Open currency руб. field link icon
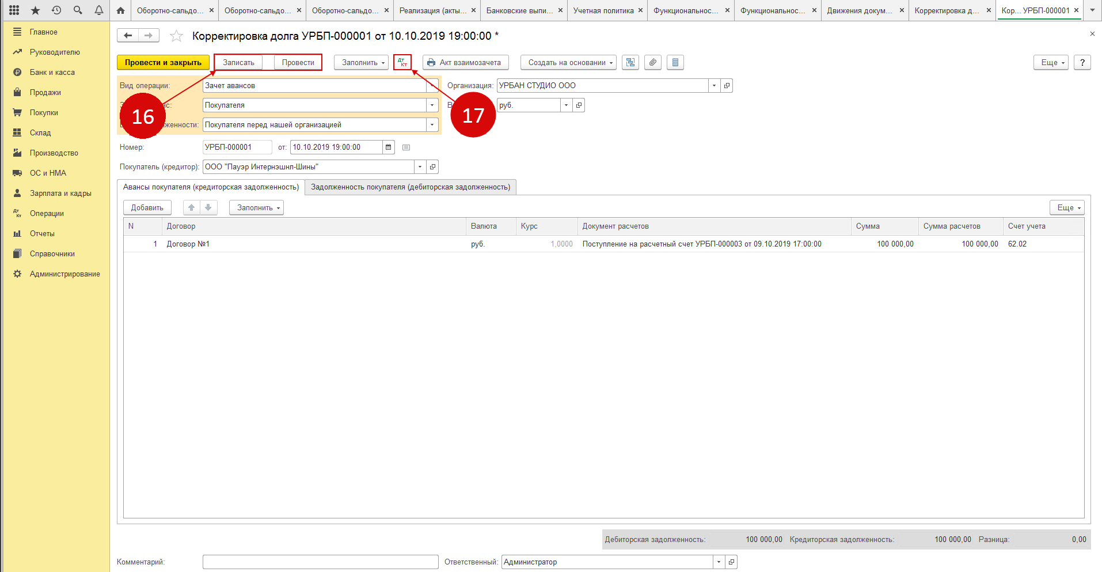 [579, 105]
